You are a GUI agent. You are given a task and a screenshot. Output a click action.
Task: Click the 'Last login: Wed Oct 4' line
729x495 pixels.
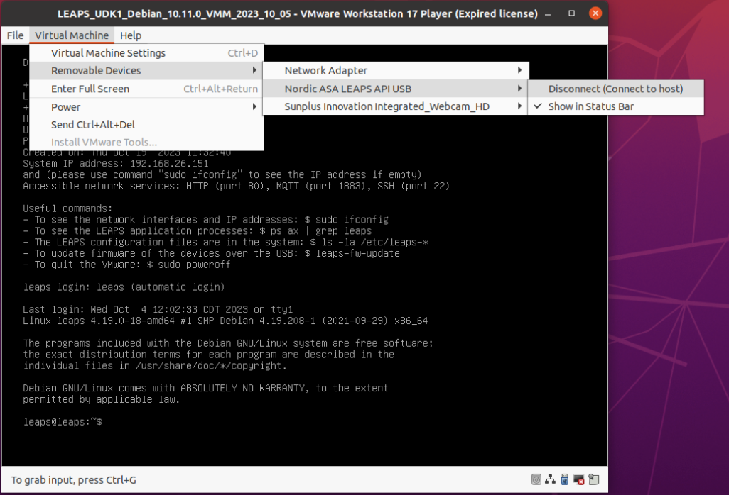158,309
